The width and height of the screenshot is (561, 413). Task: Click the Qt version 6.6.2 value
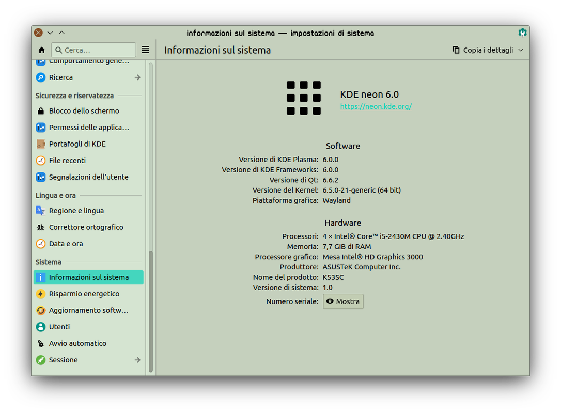pos(330,180)
